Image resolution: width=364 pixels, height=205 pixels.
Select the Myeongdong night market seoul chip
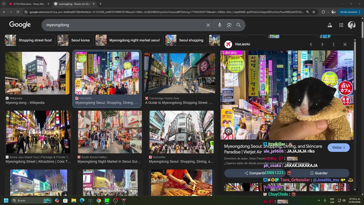(x=129, y=40)
